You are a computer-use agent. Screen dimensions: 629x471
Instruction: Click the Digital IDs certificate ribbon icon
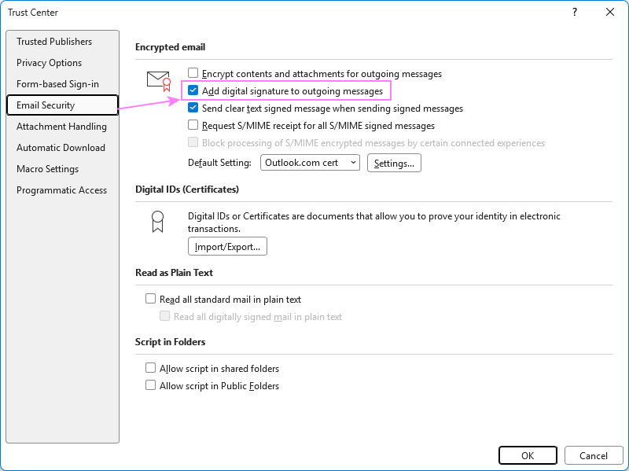[x=157, y=223]
